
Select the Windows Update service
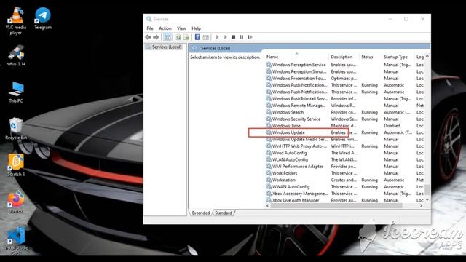tap(344, 132)
